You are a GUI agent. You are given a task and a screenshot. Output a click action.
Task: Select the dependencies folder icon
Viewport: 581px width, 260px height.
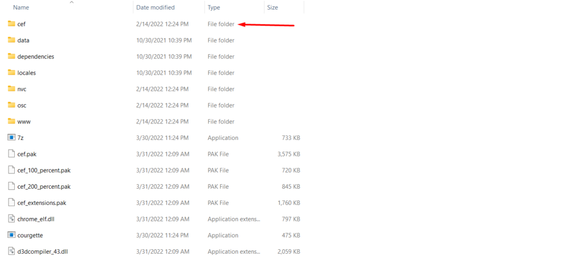point(11,56)
